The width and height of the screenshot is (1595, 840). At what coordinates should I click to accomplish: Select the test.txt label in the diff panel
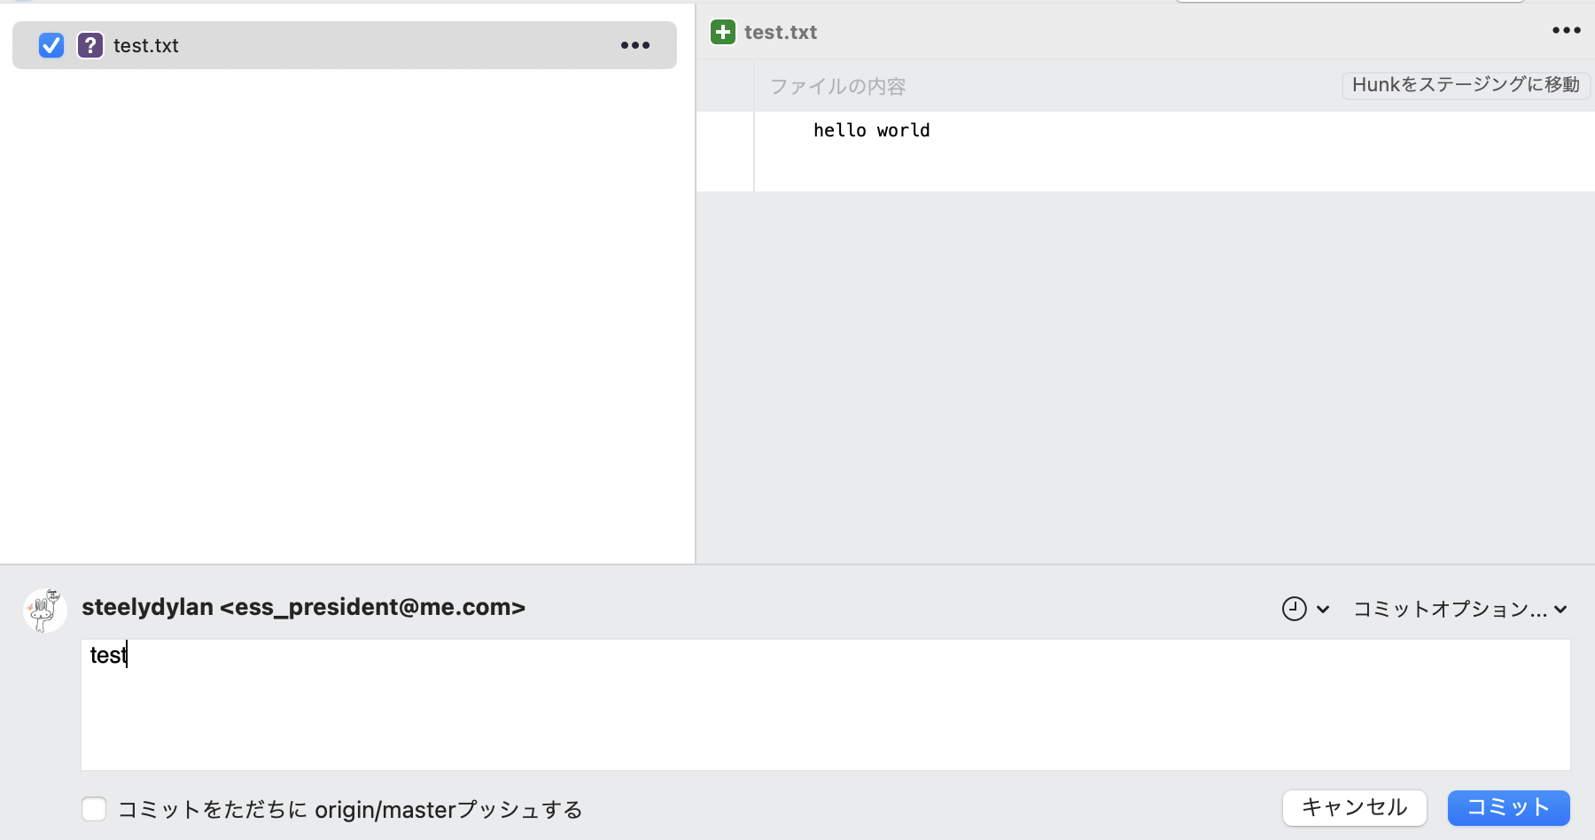tap(781, 32)
